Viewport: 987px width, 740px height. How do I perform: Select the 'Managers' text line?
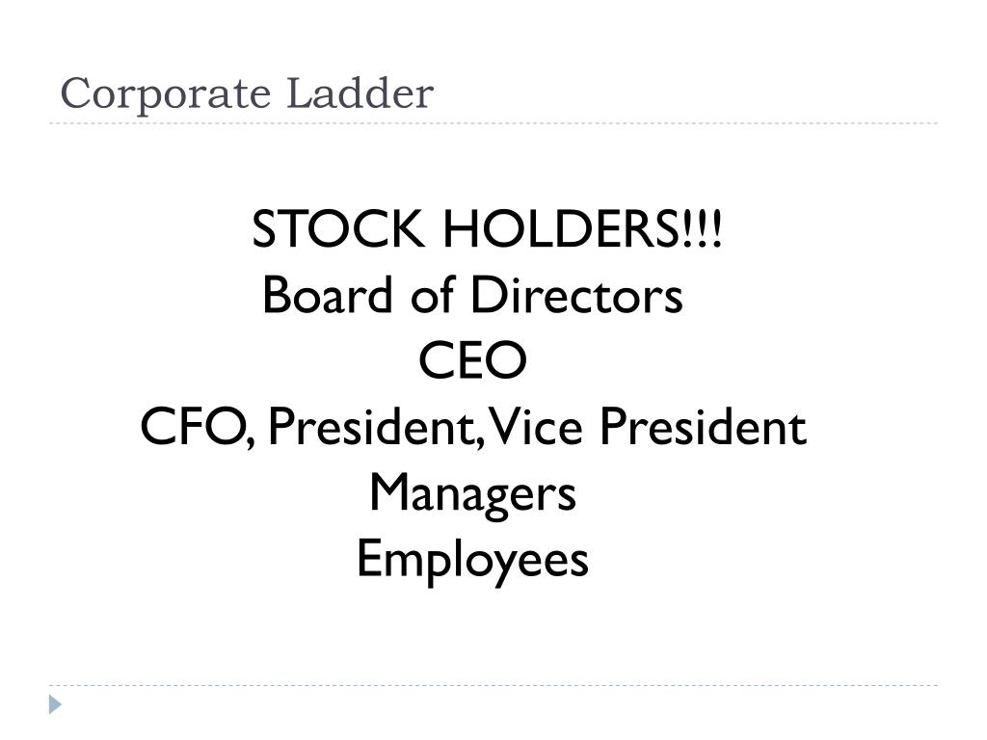[472, 495]
